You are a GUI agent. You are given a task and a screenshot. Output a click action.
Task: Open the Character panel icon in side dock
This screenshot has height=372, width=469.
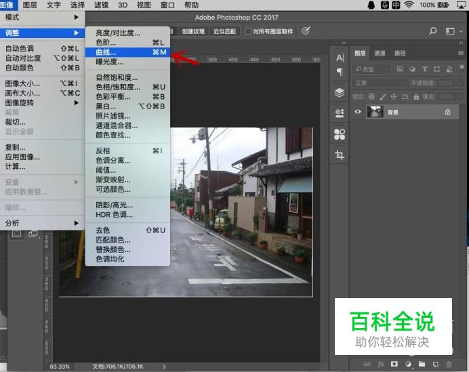coord(340,58)
